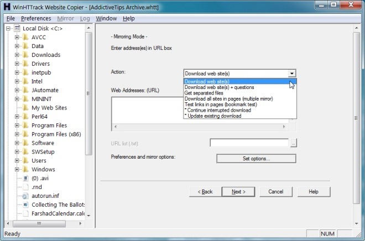Select 'Test links in pages (bookmark test)'
This screenshot has width=365, height=241.
240,104
